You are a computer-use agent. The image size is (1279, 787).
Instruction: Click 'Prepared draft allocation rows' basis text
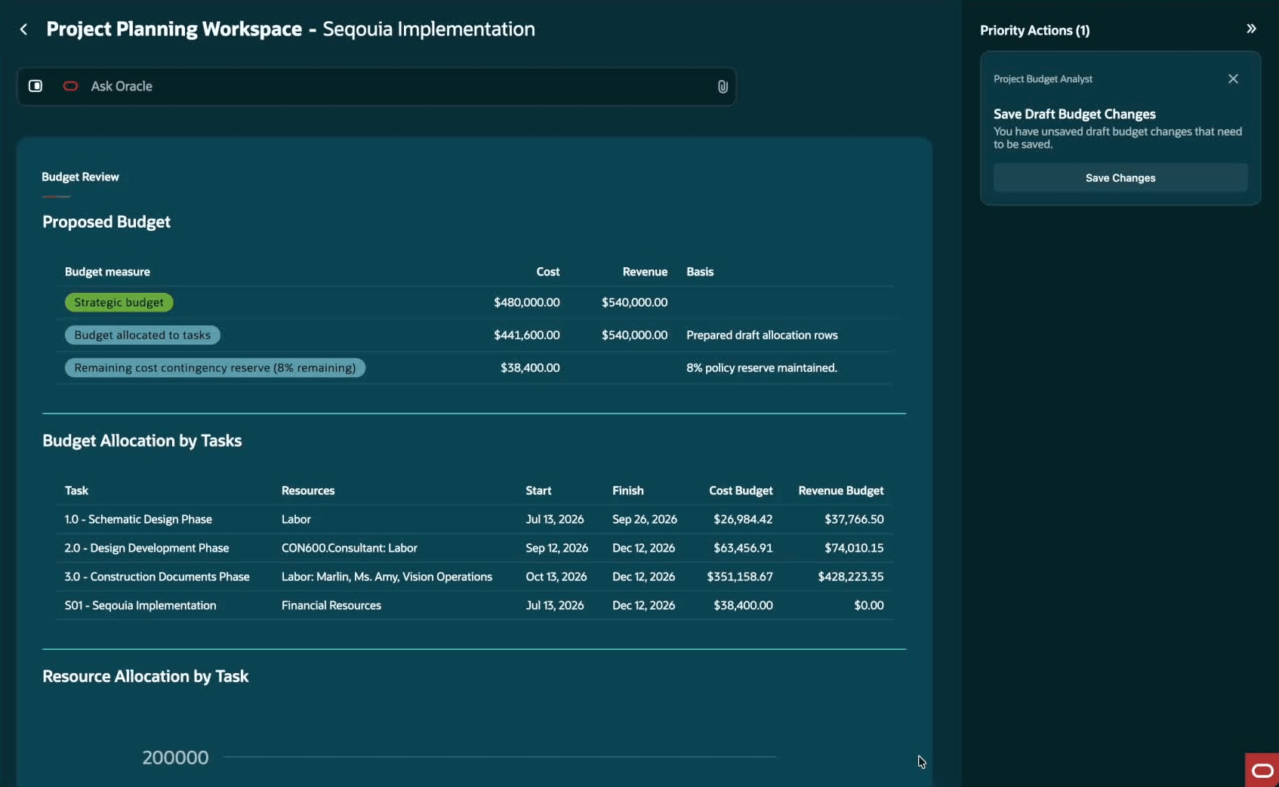coord(762,335)
